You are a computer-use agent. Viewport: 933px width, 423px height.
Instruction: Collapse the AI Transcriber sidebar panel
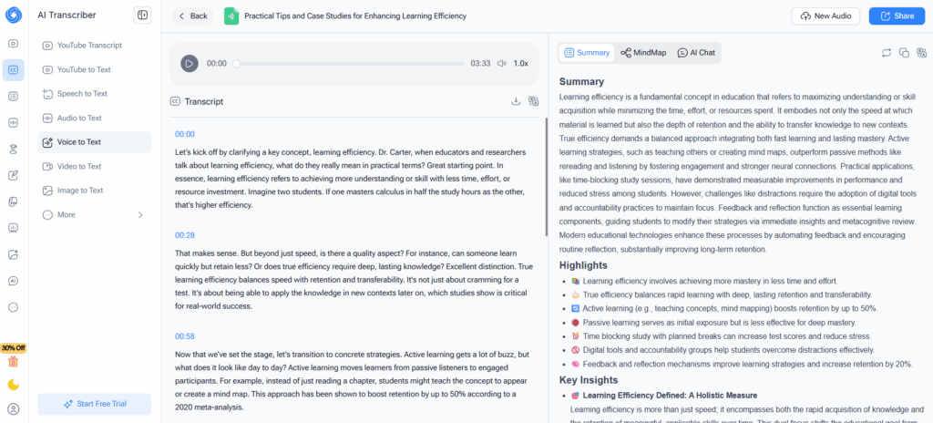pyautogui.click(x=142, y=15)
